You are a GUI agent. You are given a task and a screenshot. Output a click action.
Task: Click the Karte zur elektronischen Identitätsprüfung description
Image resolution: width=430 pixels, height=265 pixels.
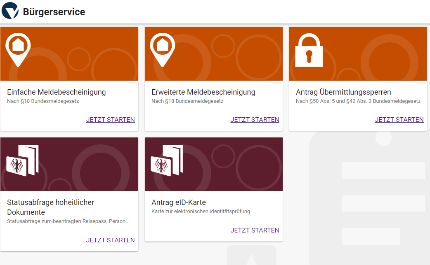click(201, 212)
